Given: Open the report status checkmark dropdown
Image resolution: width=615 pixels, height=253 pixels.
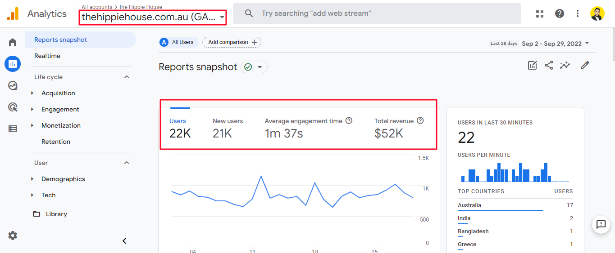Looking at the screenshot, I should [x=254, y=67].
